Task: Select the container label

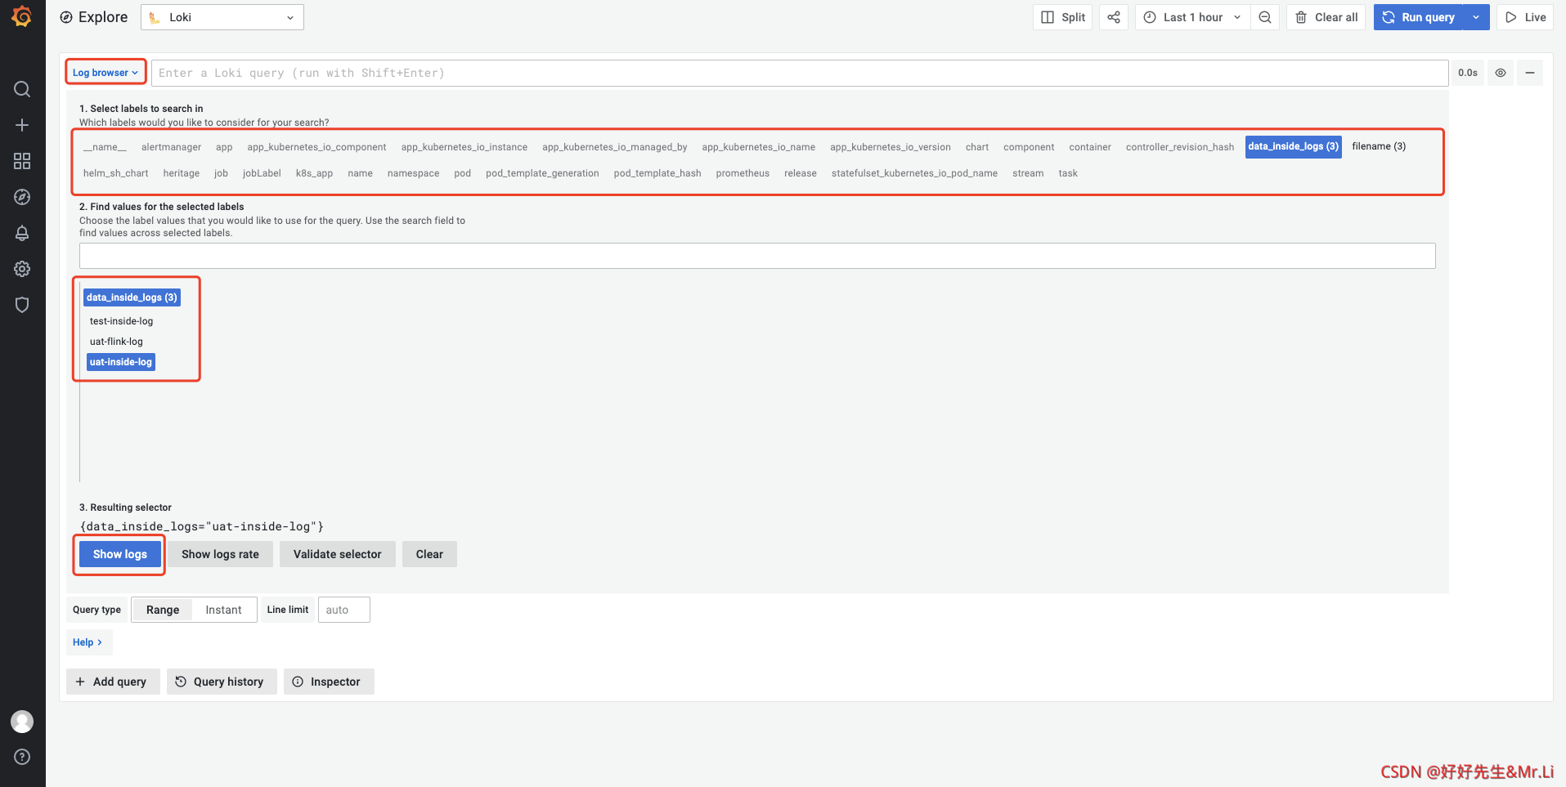Action: (1090, 147)
